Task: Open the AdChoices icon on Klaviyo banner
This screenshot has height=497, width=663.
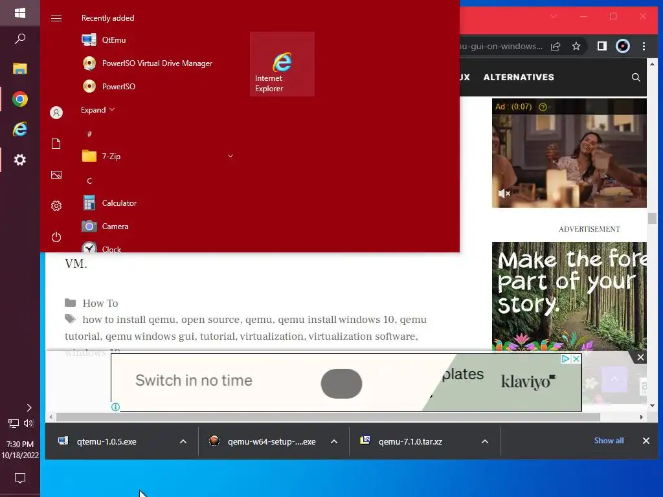Action: coord(566,359)
